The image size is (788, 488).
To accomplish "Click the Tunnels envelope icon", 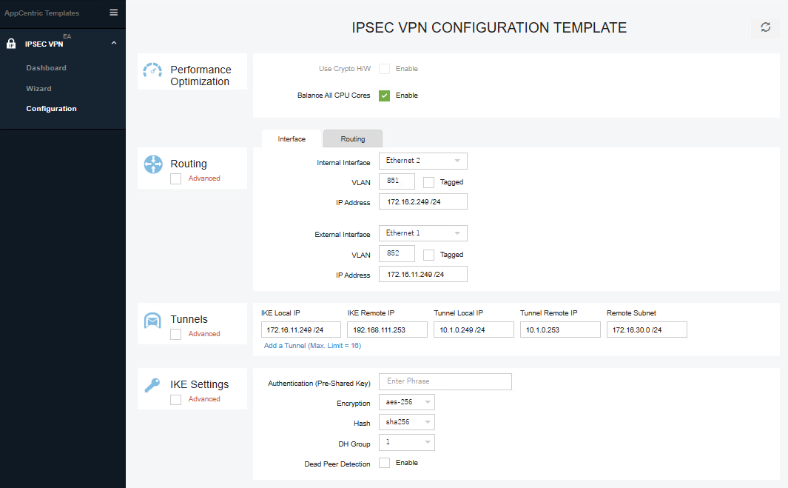I will [x=152, y=320].
